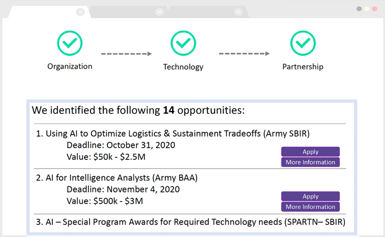
Task: Apply to the Army SBIR logistics opportunity
Action: click(x=310, y=152)
